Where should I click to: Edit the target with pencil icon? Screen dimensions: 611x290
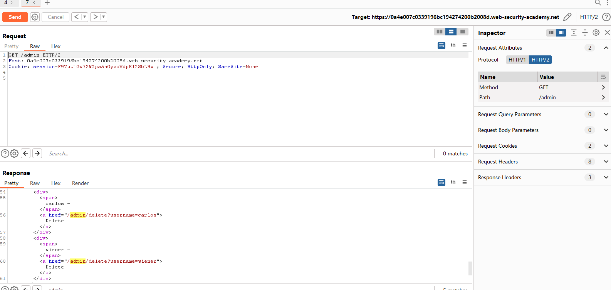pos(567,17)
